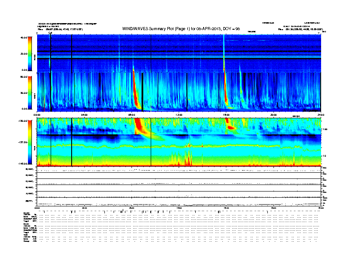
Task: Click the Cal marker above RAD2 panel
Action: click(x=50, y=32)
